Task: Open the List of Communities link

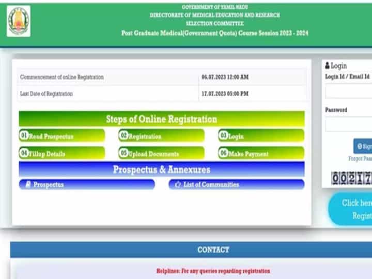Action: [x=237, y=184]
